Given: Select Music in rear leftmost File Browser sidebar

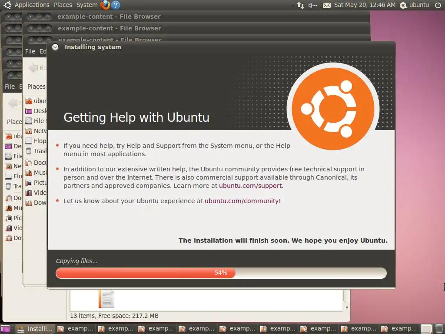Looking at the screenshot, I should tap(13, 208).
